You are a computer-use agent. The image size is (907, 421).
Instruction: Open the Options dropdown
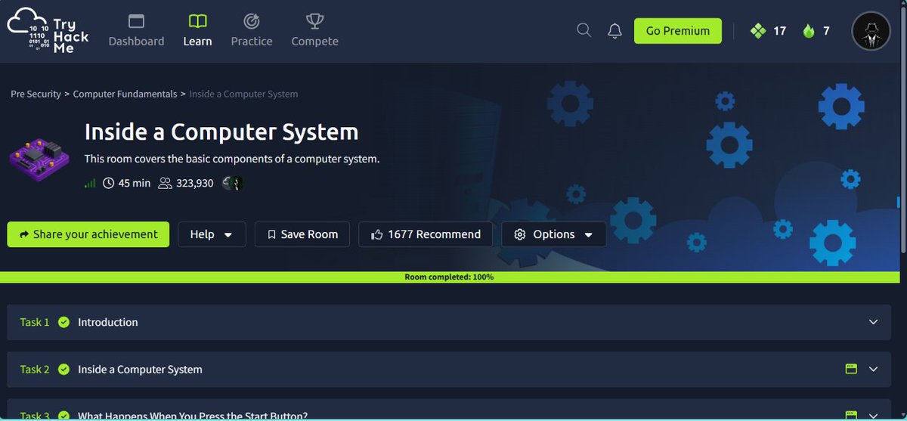click(554, 234)
